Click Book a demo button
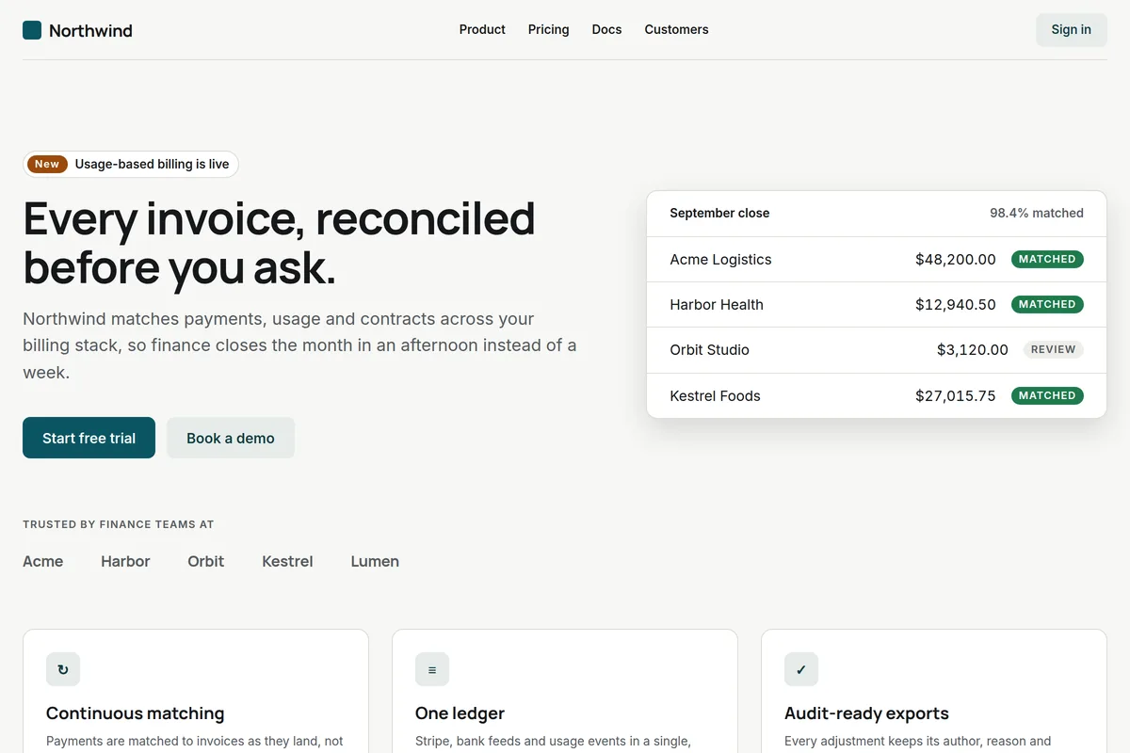 pos(231,438)
